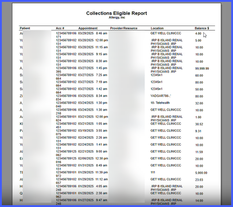Click the 01/28/2025 2:38 am appointment
This screenshot has height=207, width=233.
coord(93,193)
